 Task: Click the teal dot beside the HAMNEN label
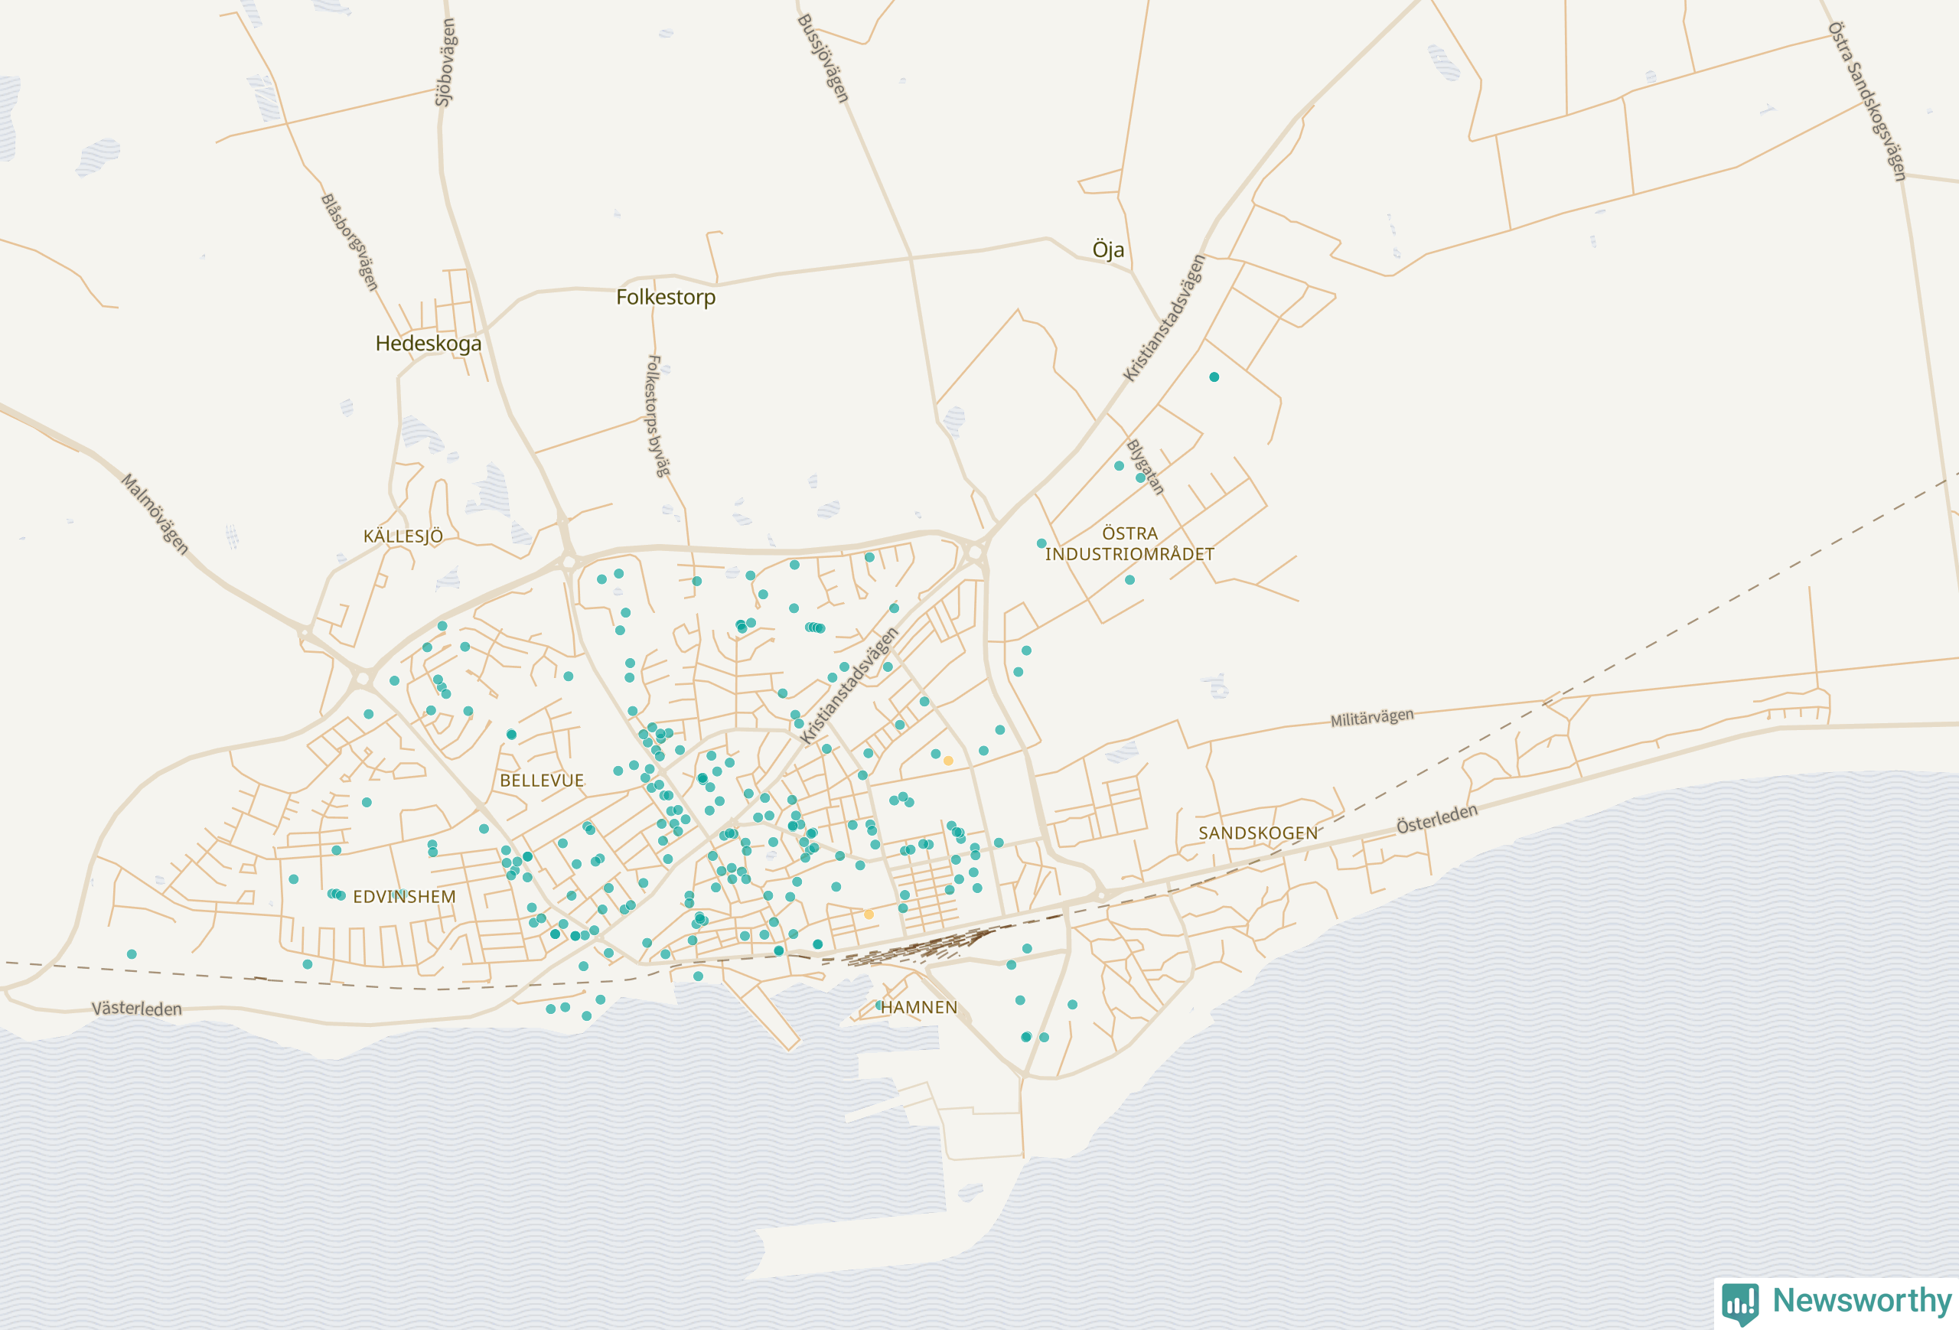(x=879, y=1005)
